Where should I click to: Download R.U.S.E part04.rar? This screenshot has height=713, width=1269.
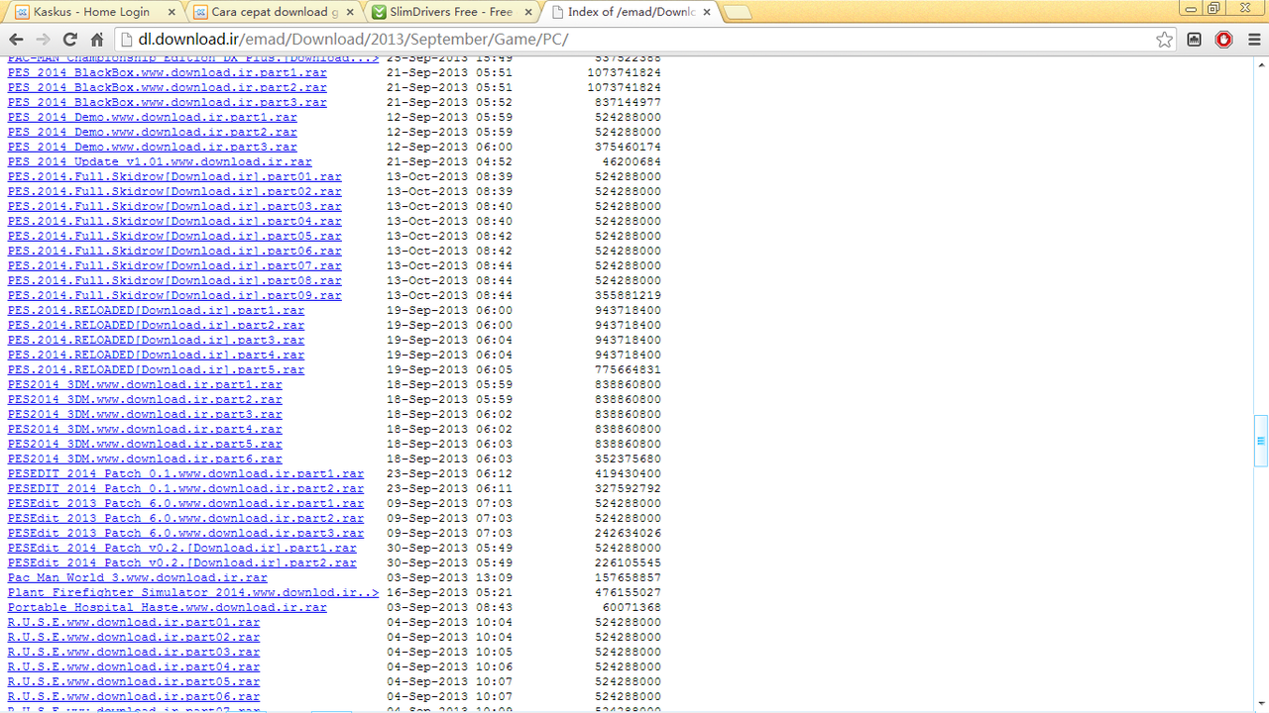[134, 666]
